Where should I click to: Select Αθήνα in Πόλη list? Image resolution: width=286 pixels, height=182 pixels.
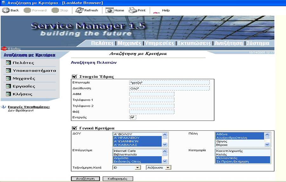pos(240,134)
